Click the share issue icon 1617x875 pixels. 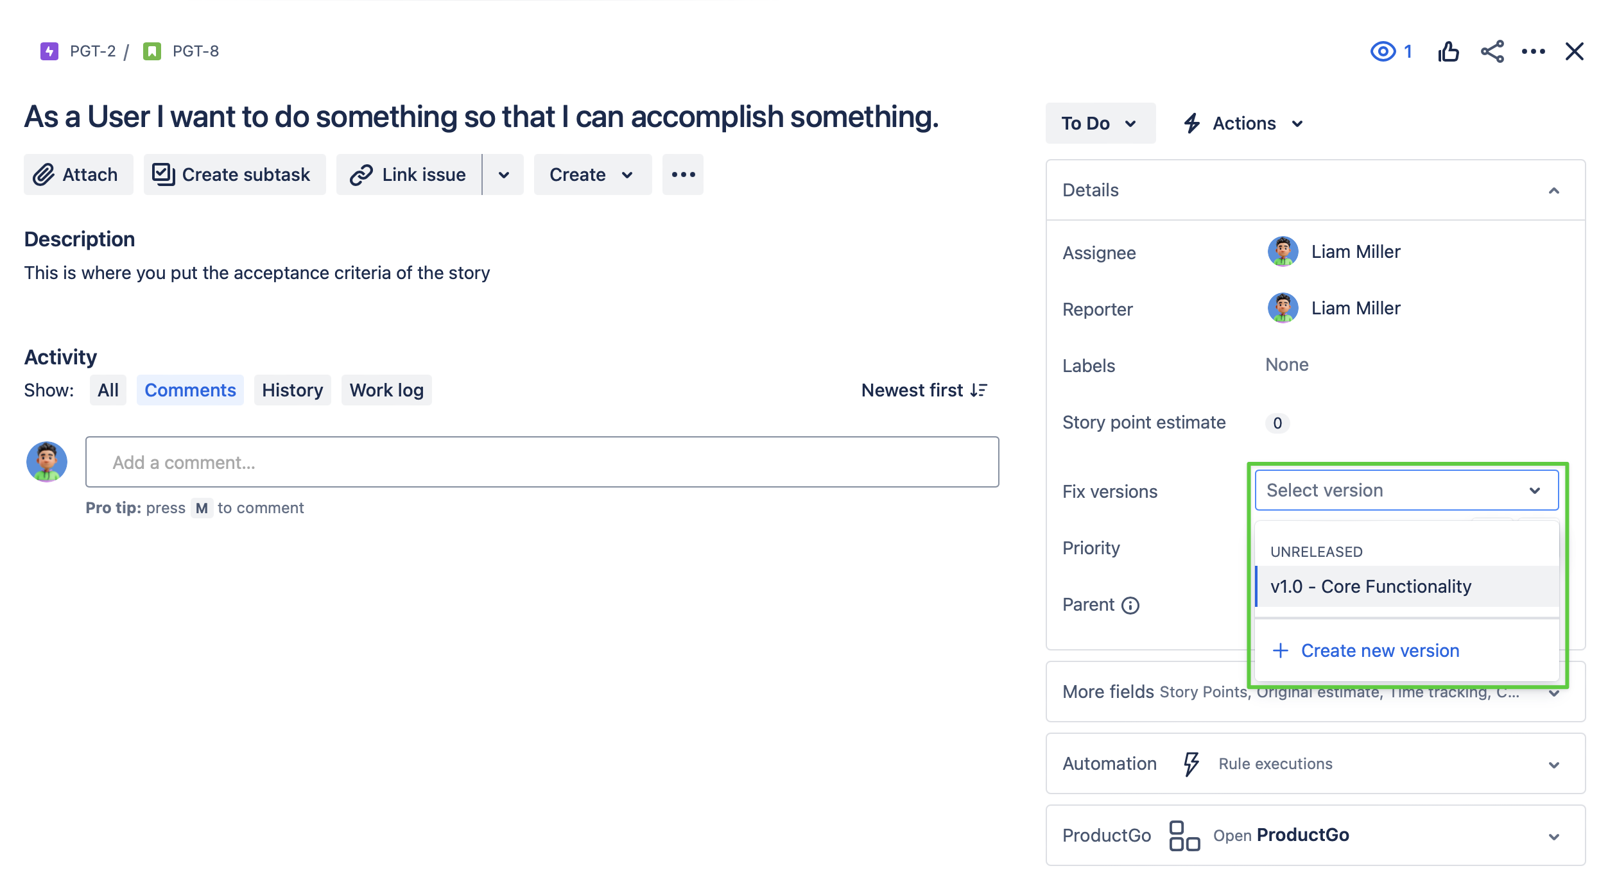[x=1492, y=51]
